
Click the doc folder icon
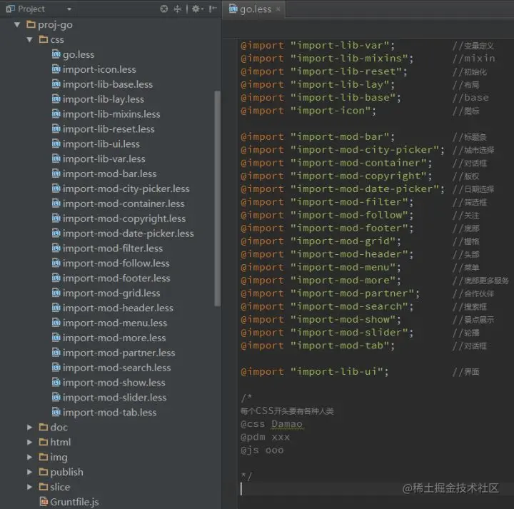click(x=44, y=427)
